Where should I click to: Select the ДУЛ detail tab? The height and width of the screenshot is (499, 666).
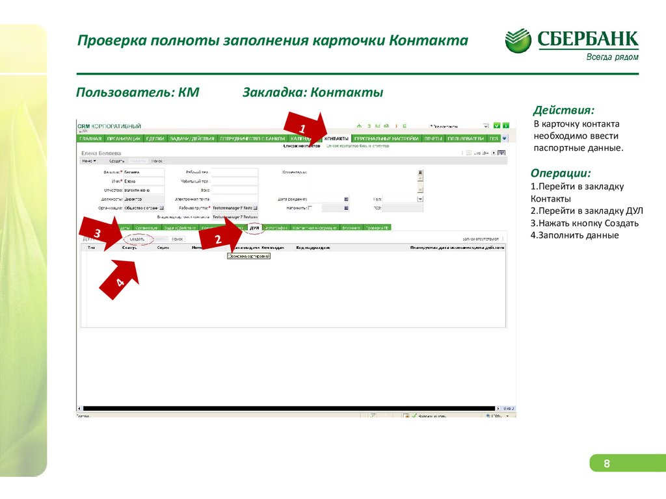point(254,228)
